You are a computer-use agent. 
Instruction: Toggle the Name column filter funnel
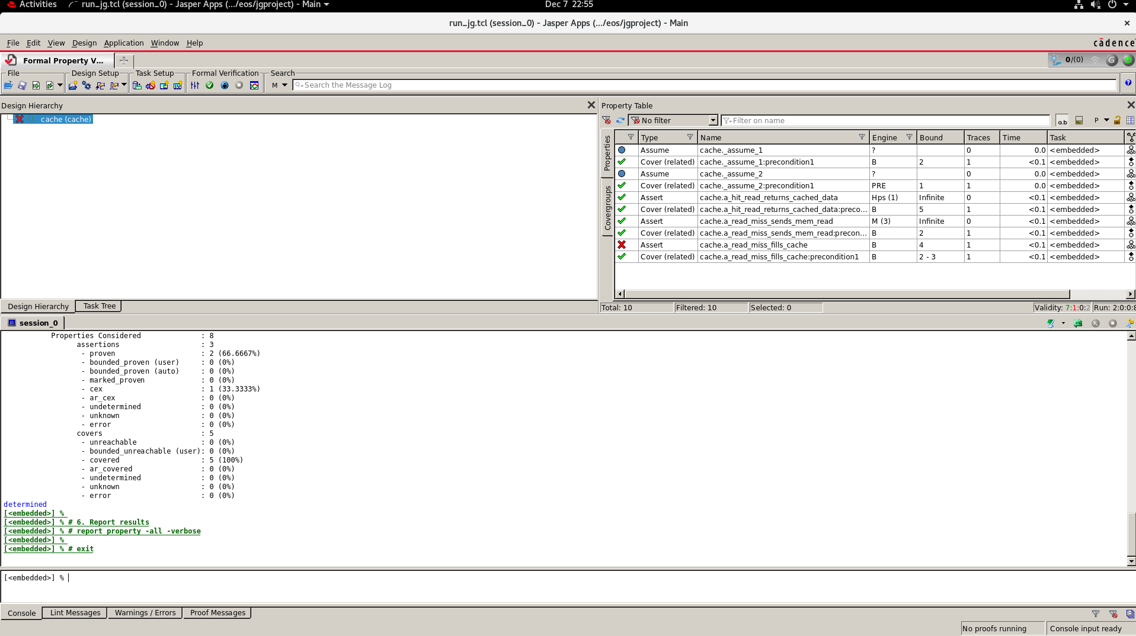[862, 137]
